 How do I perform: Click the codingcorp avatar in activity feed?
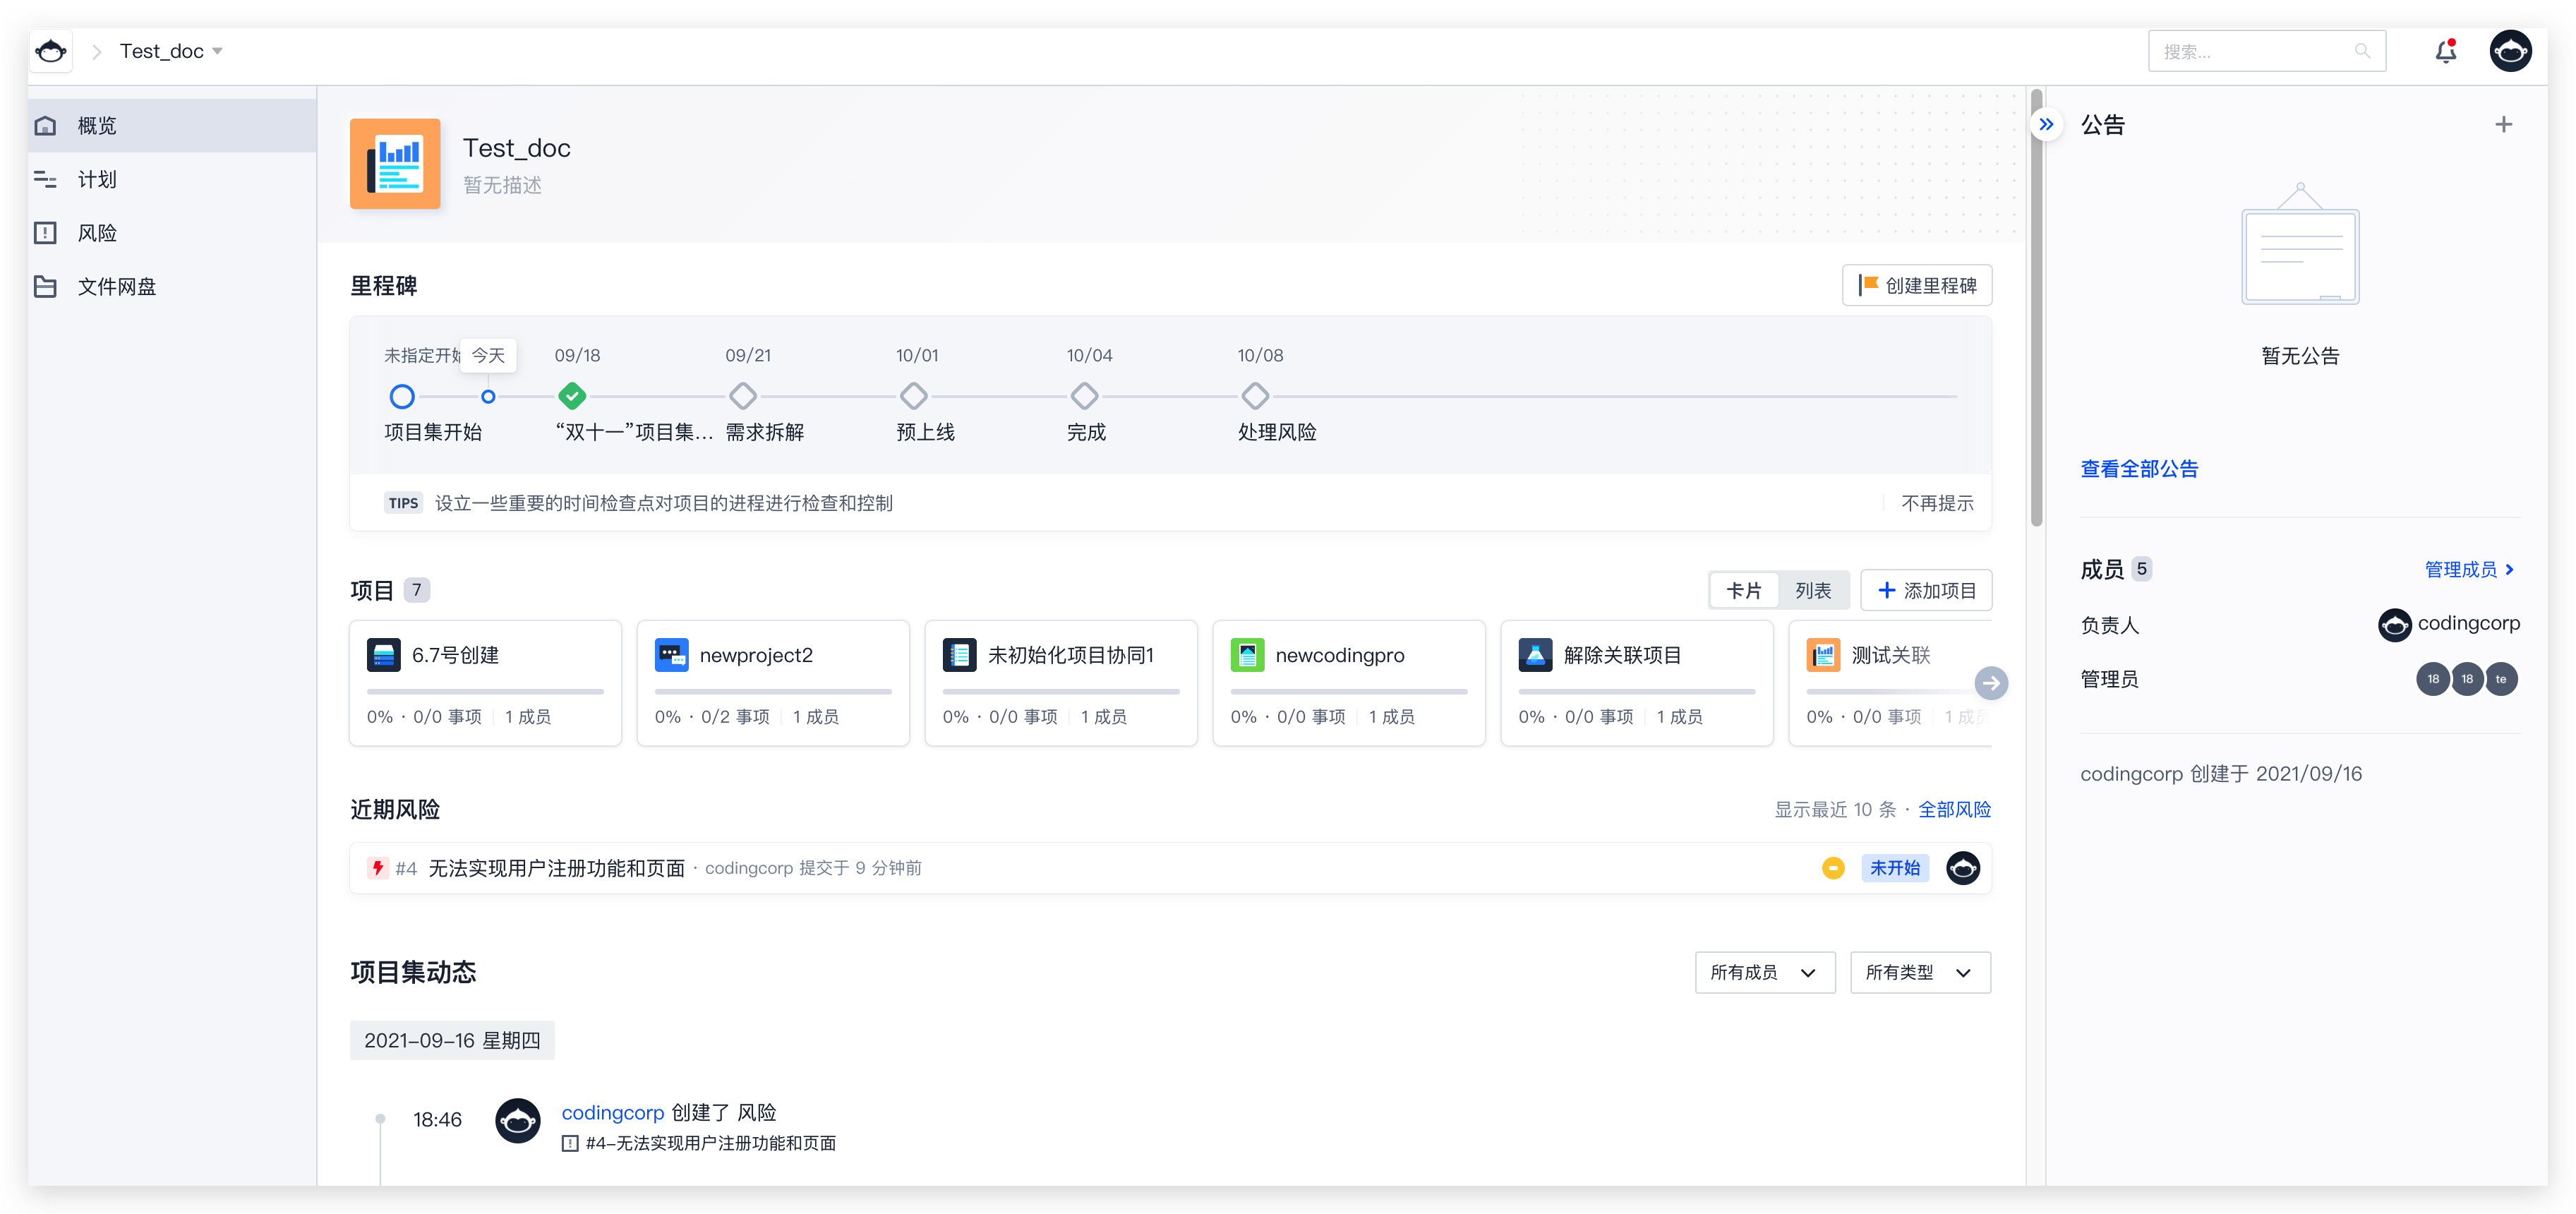518,1120
